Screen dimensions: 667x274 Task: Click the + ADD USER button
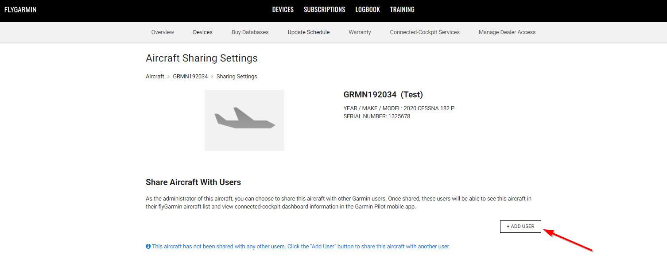point(520,226)
